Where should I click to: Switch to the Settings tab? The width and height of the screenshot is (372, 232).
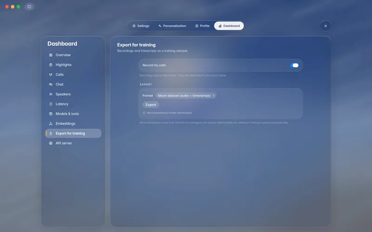coord(141,26)
